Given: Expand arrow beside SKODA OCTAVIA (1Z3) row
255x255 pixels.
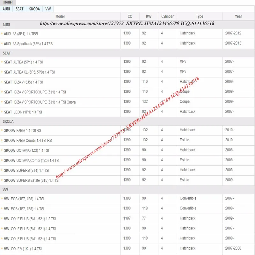Looking at the screenshot, I should pyautogui.click(x=2, y=150).
